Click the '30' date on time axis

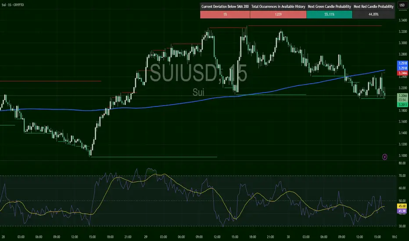pyautogui.click(x=288, y=237)
